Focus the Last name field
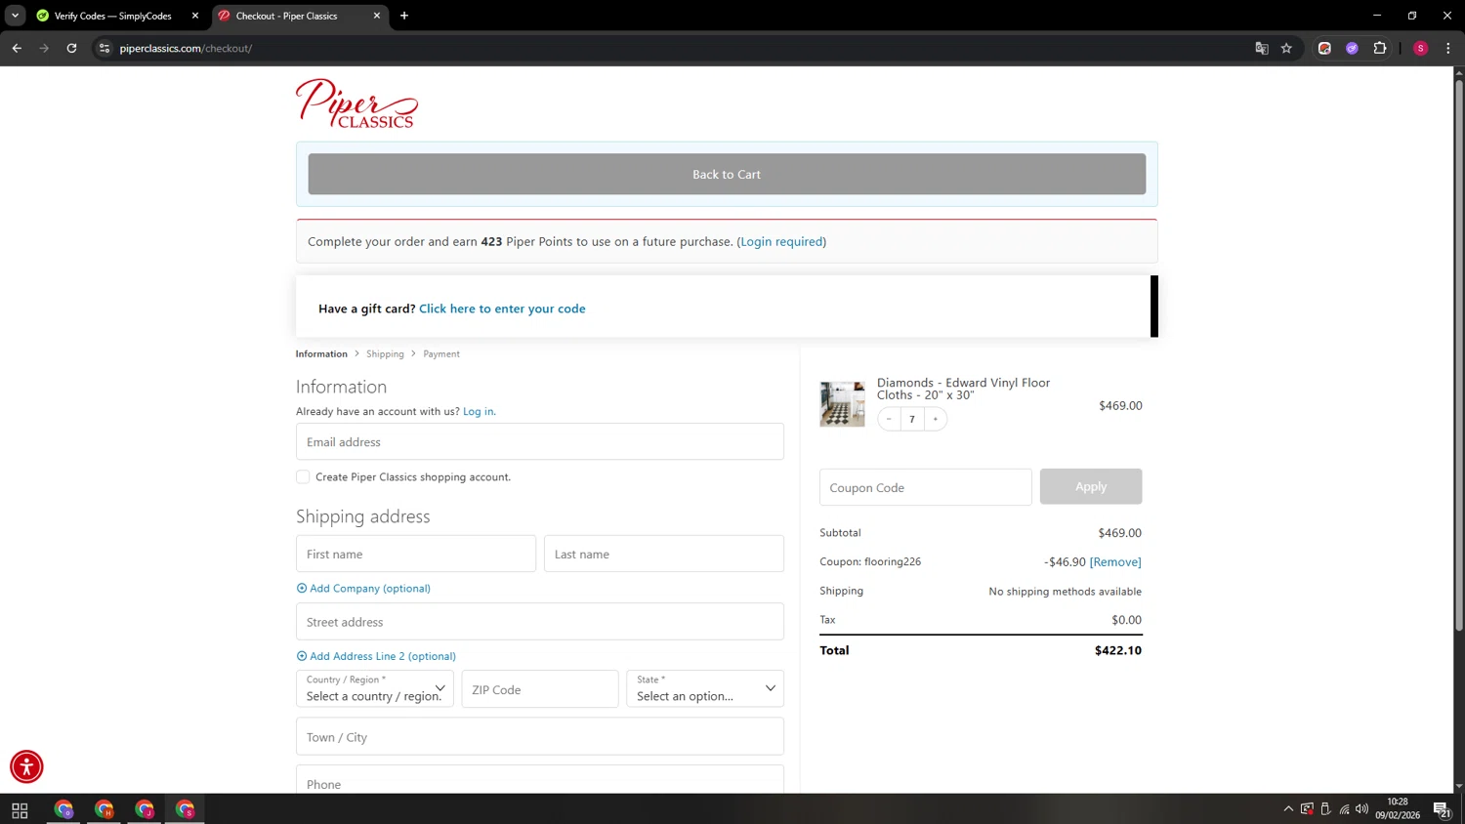Viewport: 1465px width, 824px height. [x=664, y=554]
